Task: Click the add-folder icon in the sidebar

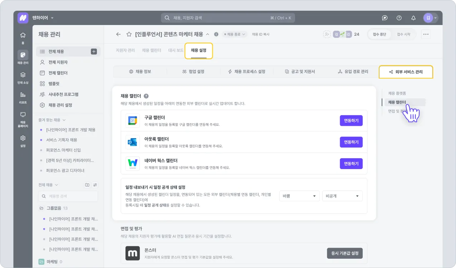Action: [87, 185]
